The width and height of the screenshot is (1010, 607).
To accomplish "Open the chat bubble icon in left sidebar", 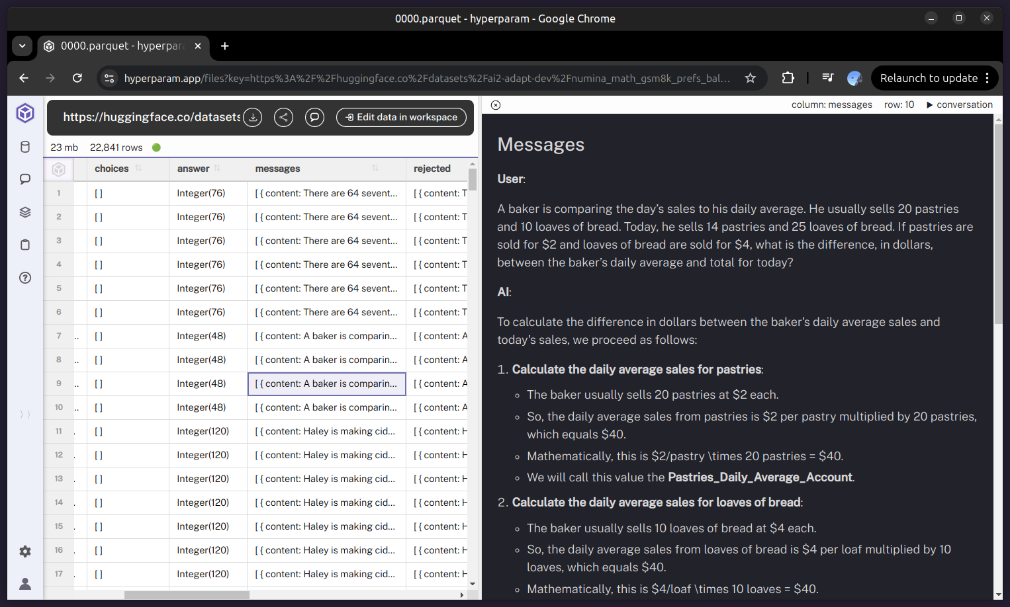I will click(x=25, y=179).
